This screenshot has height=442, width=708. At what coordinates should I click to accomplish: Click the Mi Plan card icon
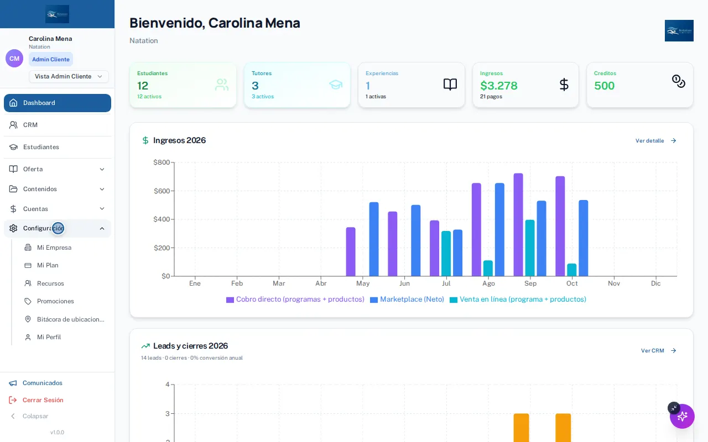[x=28, y=265]
